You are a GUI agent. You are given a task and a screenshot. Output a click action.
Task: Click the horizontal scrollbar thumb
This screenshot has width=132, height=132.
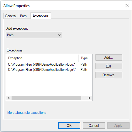pos(46,98)
